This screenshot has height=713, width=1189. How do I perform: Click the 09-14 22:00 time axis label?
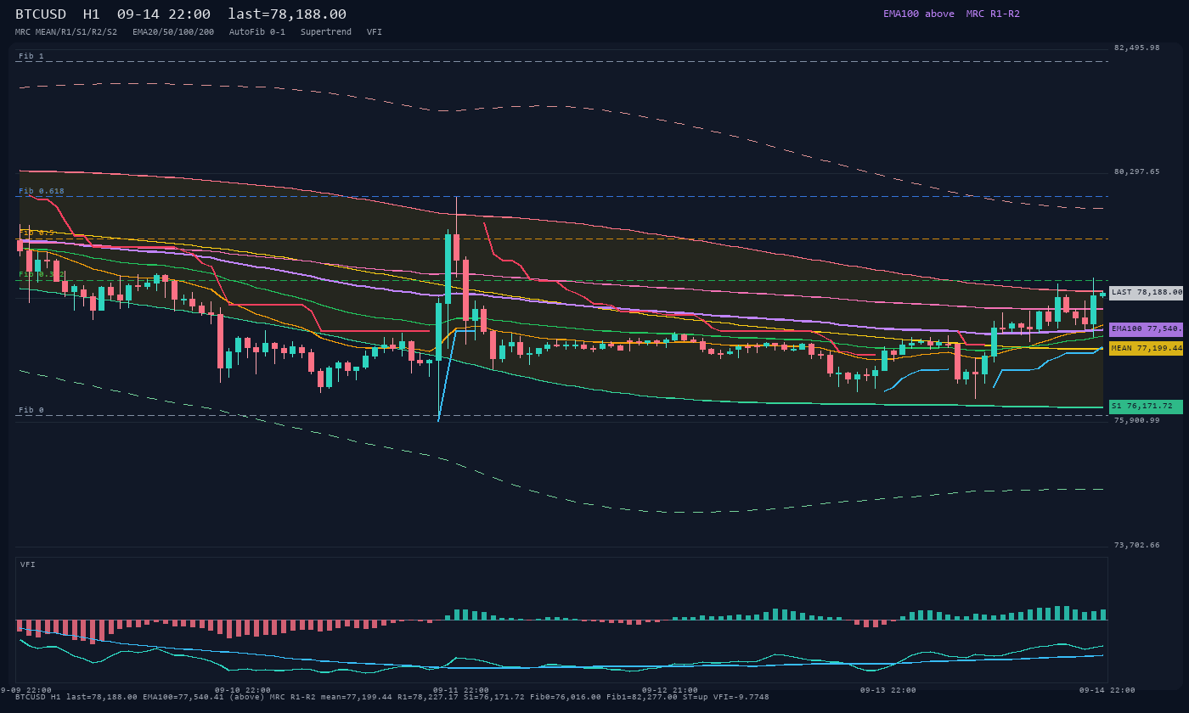tap(1107, 690)
